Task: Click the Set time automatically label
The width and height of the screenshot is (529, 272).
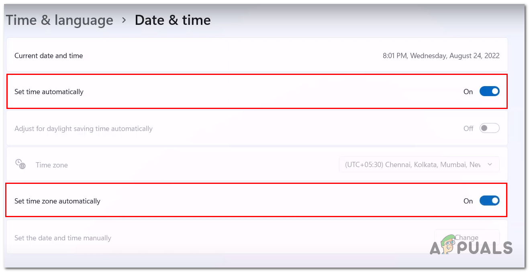Action: [49, 92]
